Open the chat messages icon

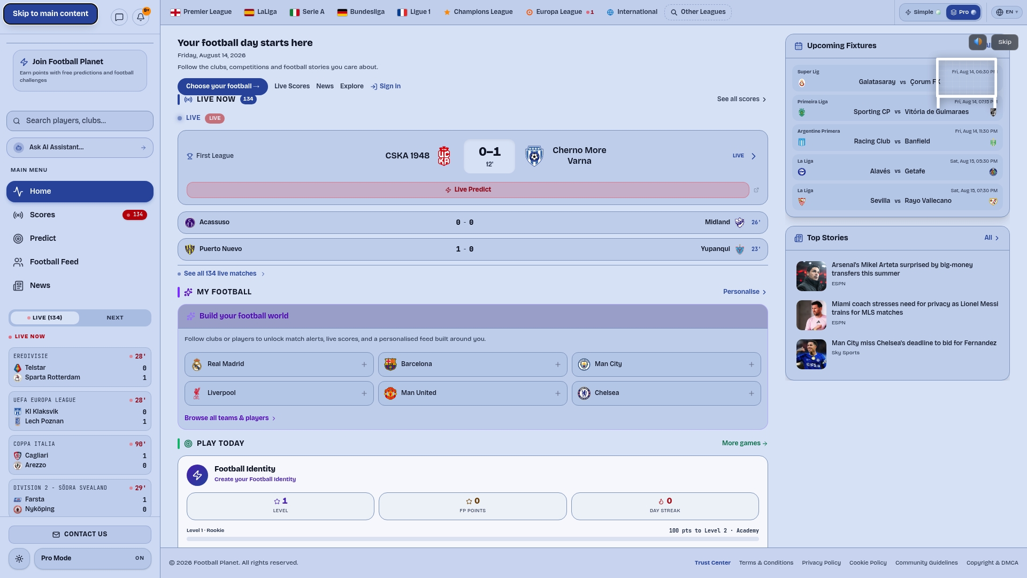pyautogui.click(x=119, y=17)
